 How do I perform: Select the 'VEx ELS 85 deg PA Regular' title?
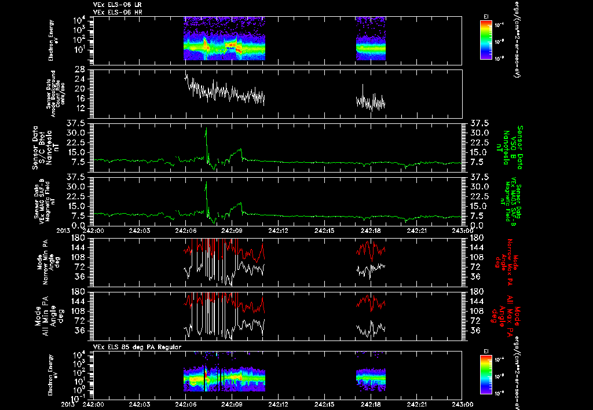pos(137,347)
